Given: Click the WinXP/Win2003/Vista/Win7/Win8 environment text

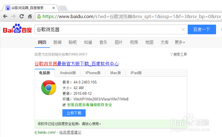Looking at the screenshot, I should pos(101,99).
